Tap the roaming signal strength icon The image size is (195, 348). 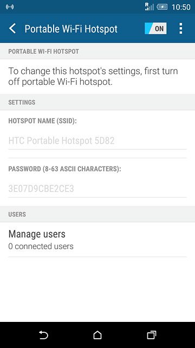[149, 7]
